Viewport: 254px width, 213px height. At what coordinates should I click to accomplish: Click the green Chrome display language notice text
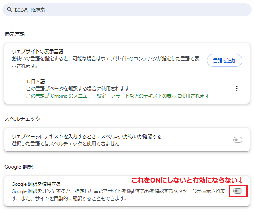click(x=118, y=96)
